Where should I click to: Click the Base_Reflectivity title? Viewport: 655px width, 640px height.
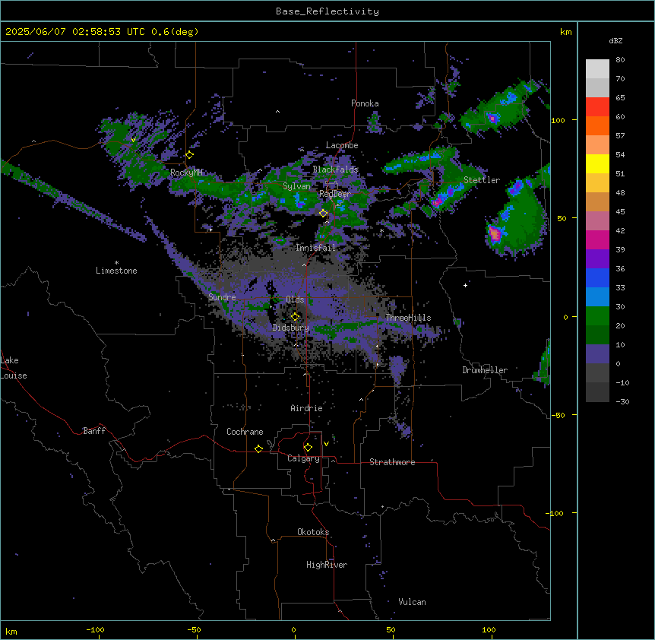pos(327,11)
